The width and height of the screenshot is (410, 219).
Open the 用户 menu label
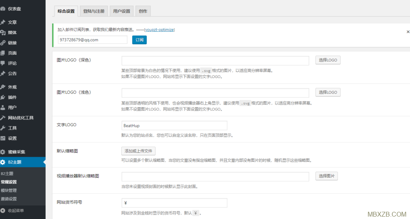(x=12, y=107)
